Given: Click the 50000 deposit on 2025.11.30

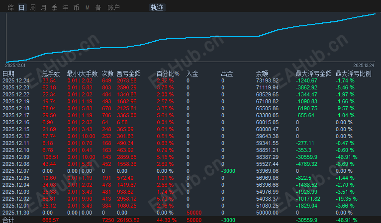Looking at the screenshot, I should (x=194, y=213).
